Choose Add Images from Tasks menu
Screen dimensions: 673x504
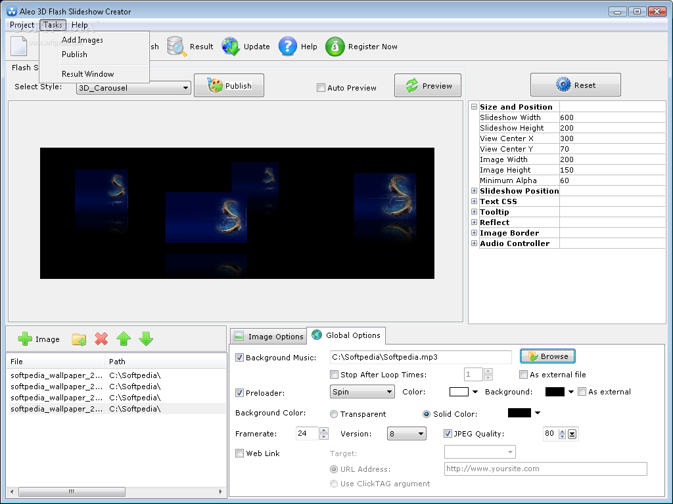[x=82, y=40]
